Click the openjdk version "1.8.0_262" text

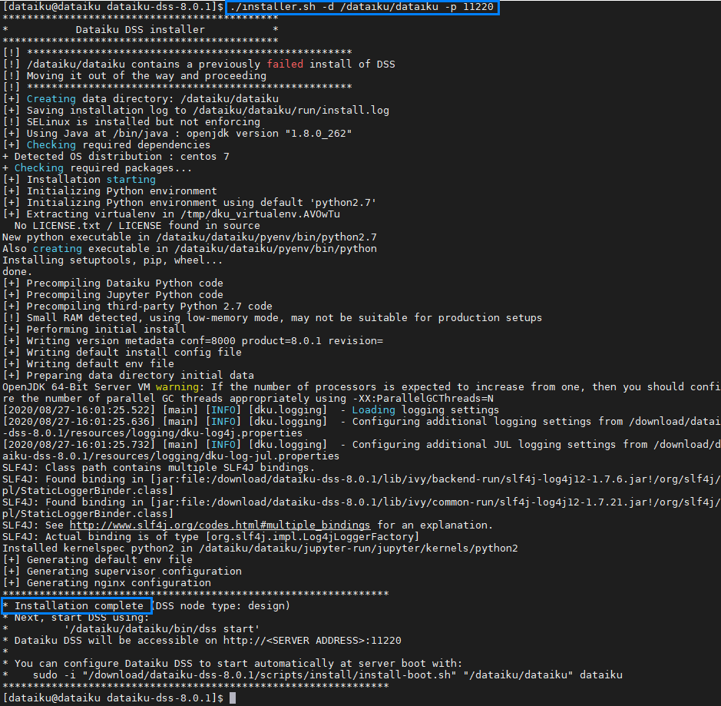(269, 134)
